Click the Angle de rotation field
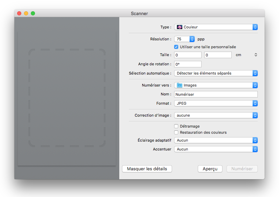The image size is (279, 197). tap(188, 64)
